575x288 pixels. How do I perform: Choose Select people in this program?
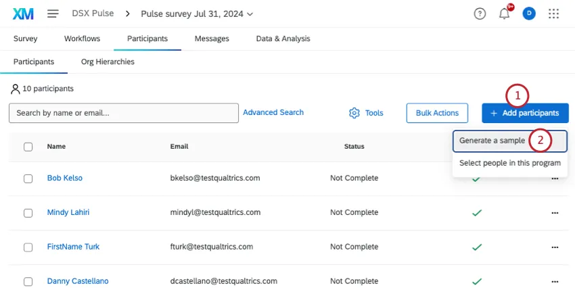[509, 163]
